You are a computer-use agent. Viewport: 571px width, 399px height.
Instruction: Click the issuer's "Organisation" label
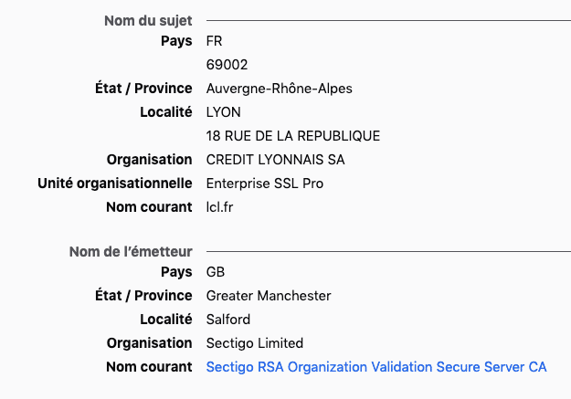pyautogui.click(x=149, y=343)
